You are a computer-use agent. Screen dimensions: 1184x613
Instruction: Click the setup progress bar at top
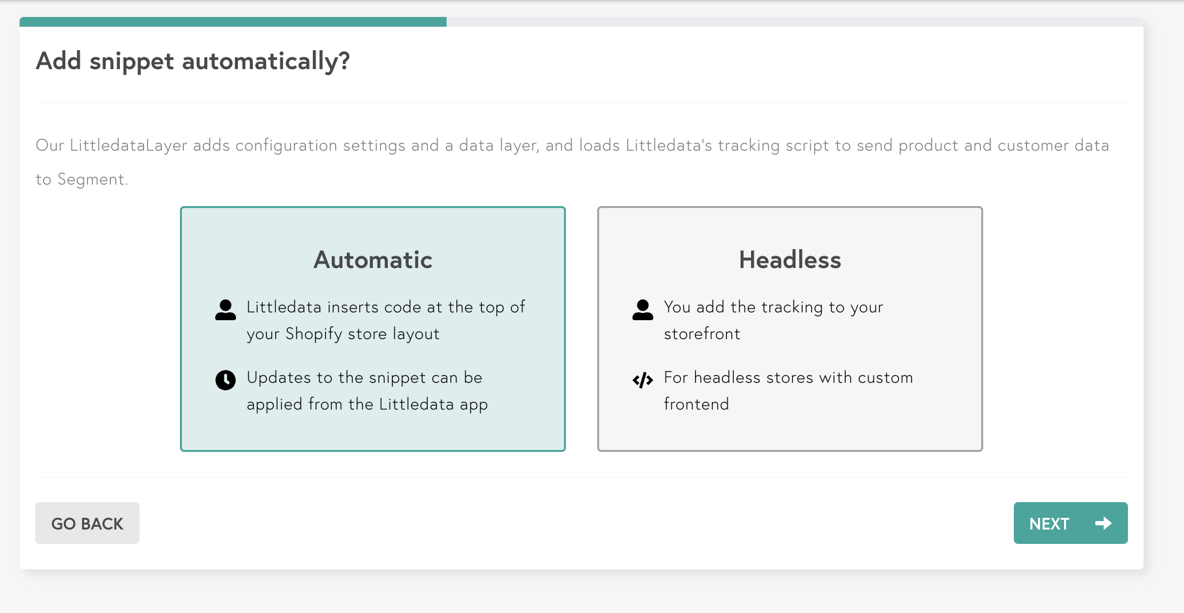point(582,22)
